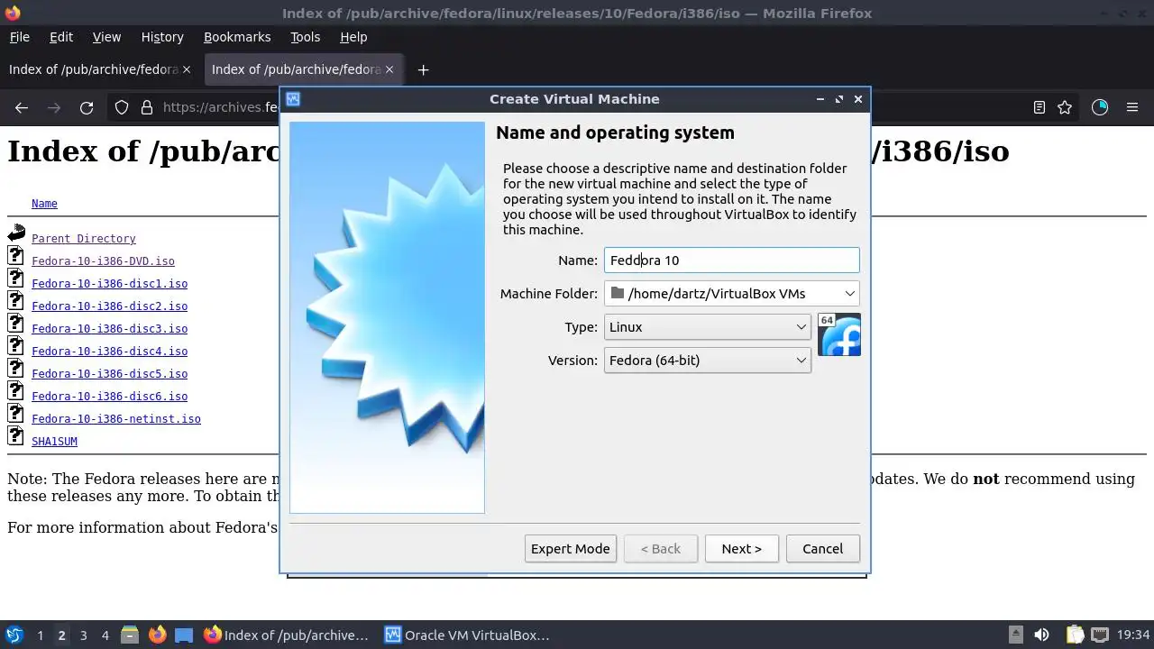Viewport: 1154px width, 649px height.
Task: Open Fedora-10-i386-disc6.iso link
Action: coord(110,397)
